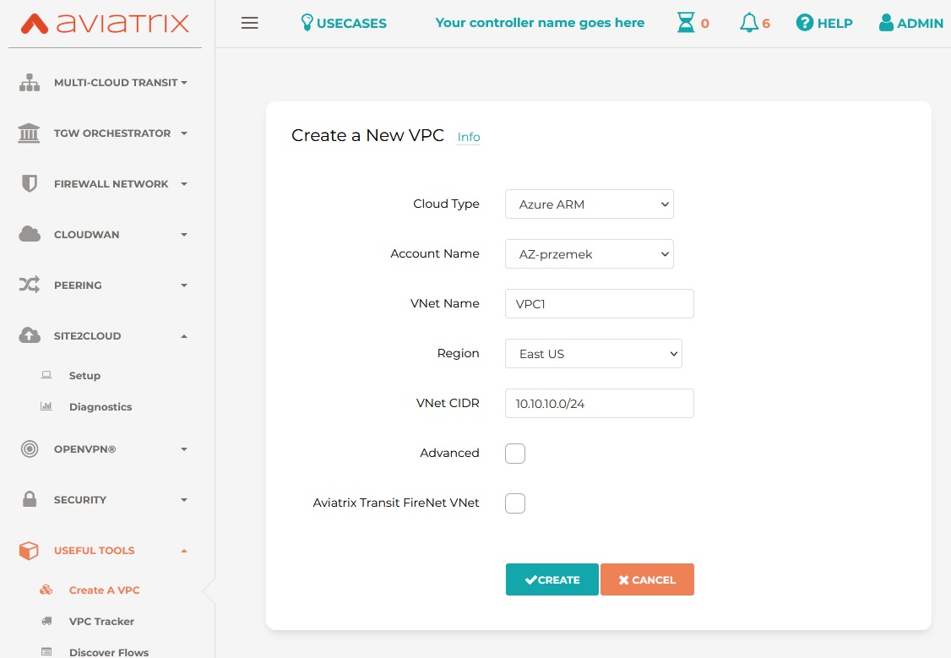Expand the CloudWAN menu arrow

[184, 235]
